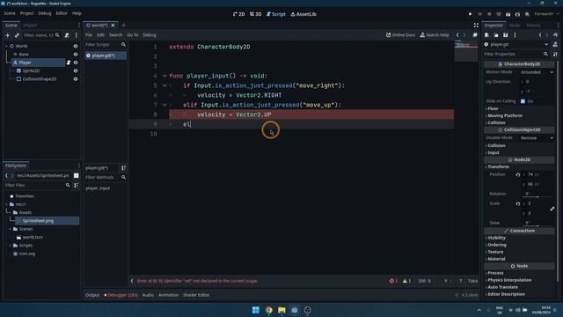Viewport: 563px width, 317px height.
Task: Toggle visibility of CollisionShape2D node
Action: [x=76, y=79]
